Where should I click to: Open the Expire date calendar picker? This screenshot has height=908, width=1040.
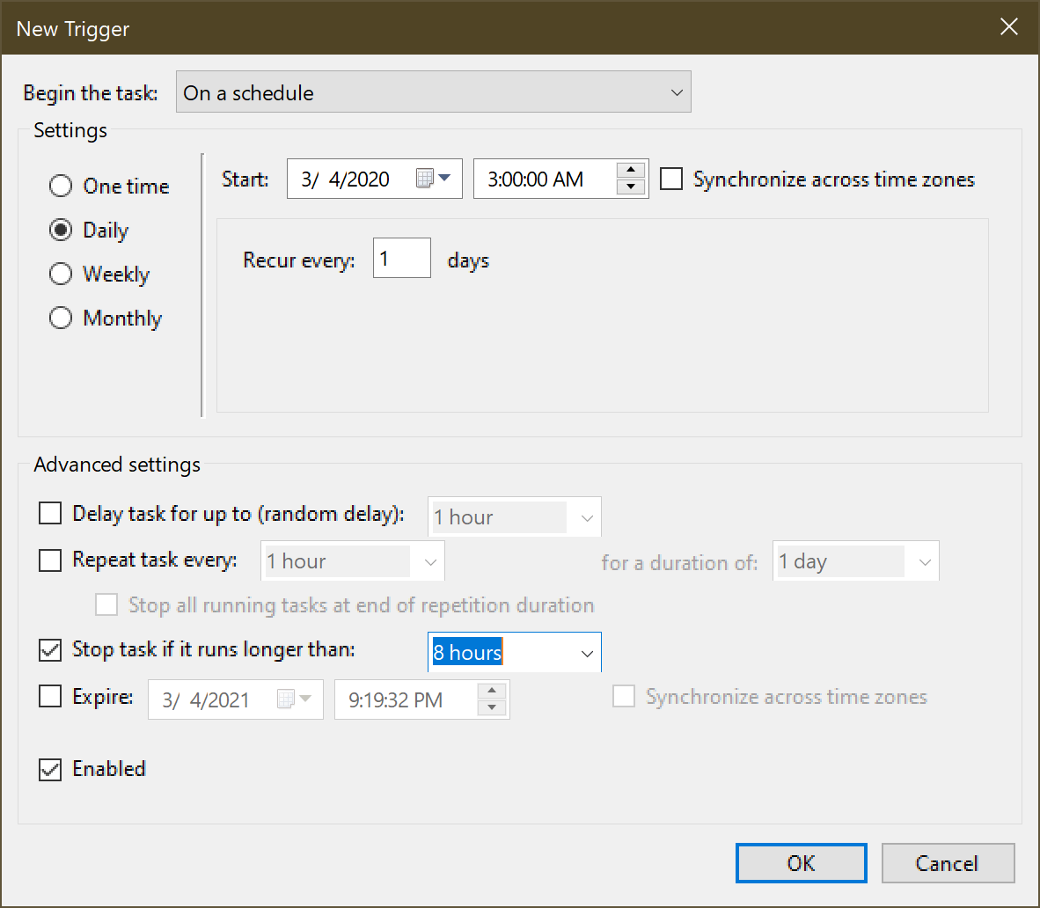(x=295, y=699)
